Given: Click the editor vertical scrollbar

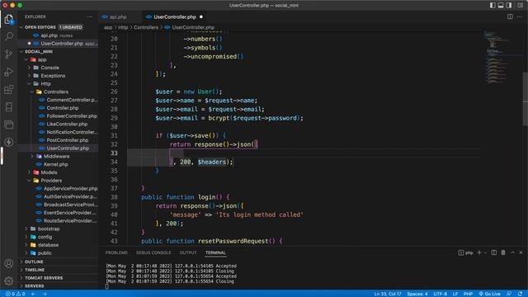Looking at the screenshot, I should click(525, 99).
